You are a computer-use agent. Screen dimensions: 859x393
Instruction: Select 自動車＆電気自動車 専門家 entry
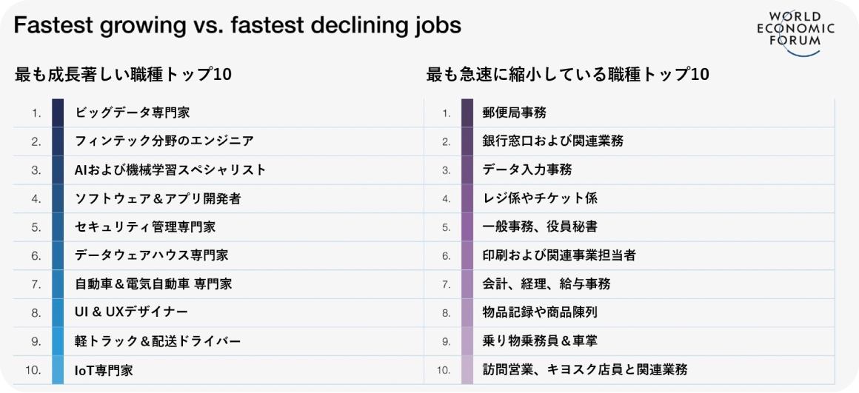coord(218,284)
